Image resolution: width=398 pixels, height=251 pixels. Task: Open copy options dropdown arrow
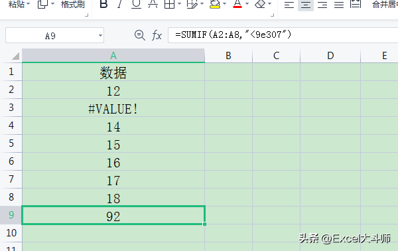[x=53, y=4]
